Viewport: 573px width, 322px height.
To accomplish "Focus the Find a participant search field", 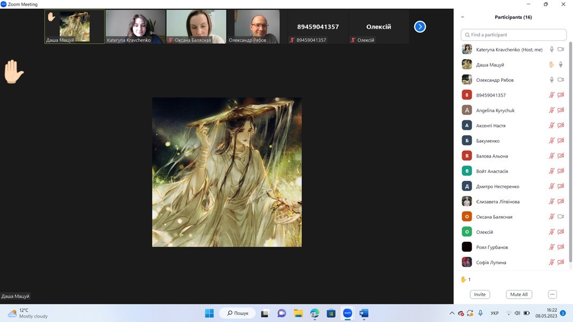I will (x=513, y=35).
